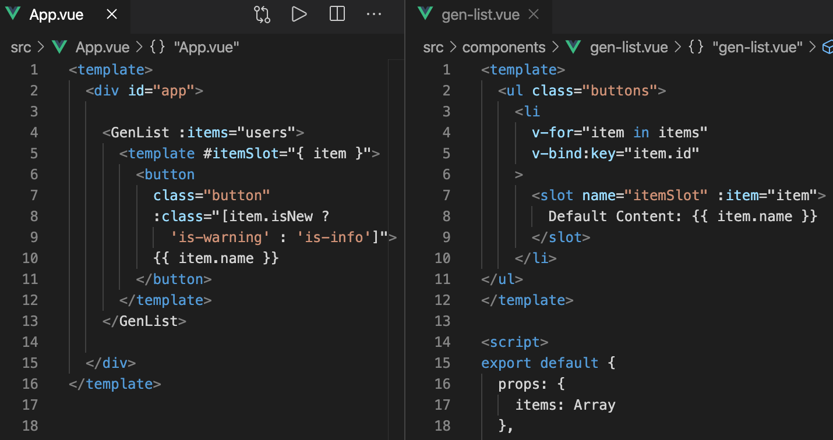833x440 pixels.
Task: Click the <script> tag in gen-list.vue
Action: (515, 342)
